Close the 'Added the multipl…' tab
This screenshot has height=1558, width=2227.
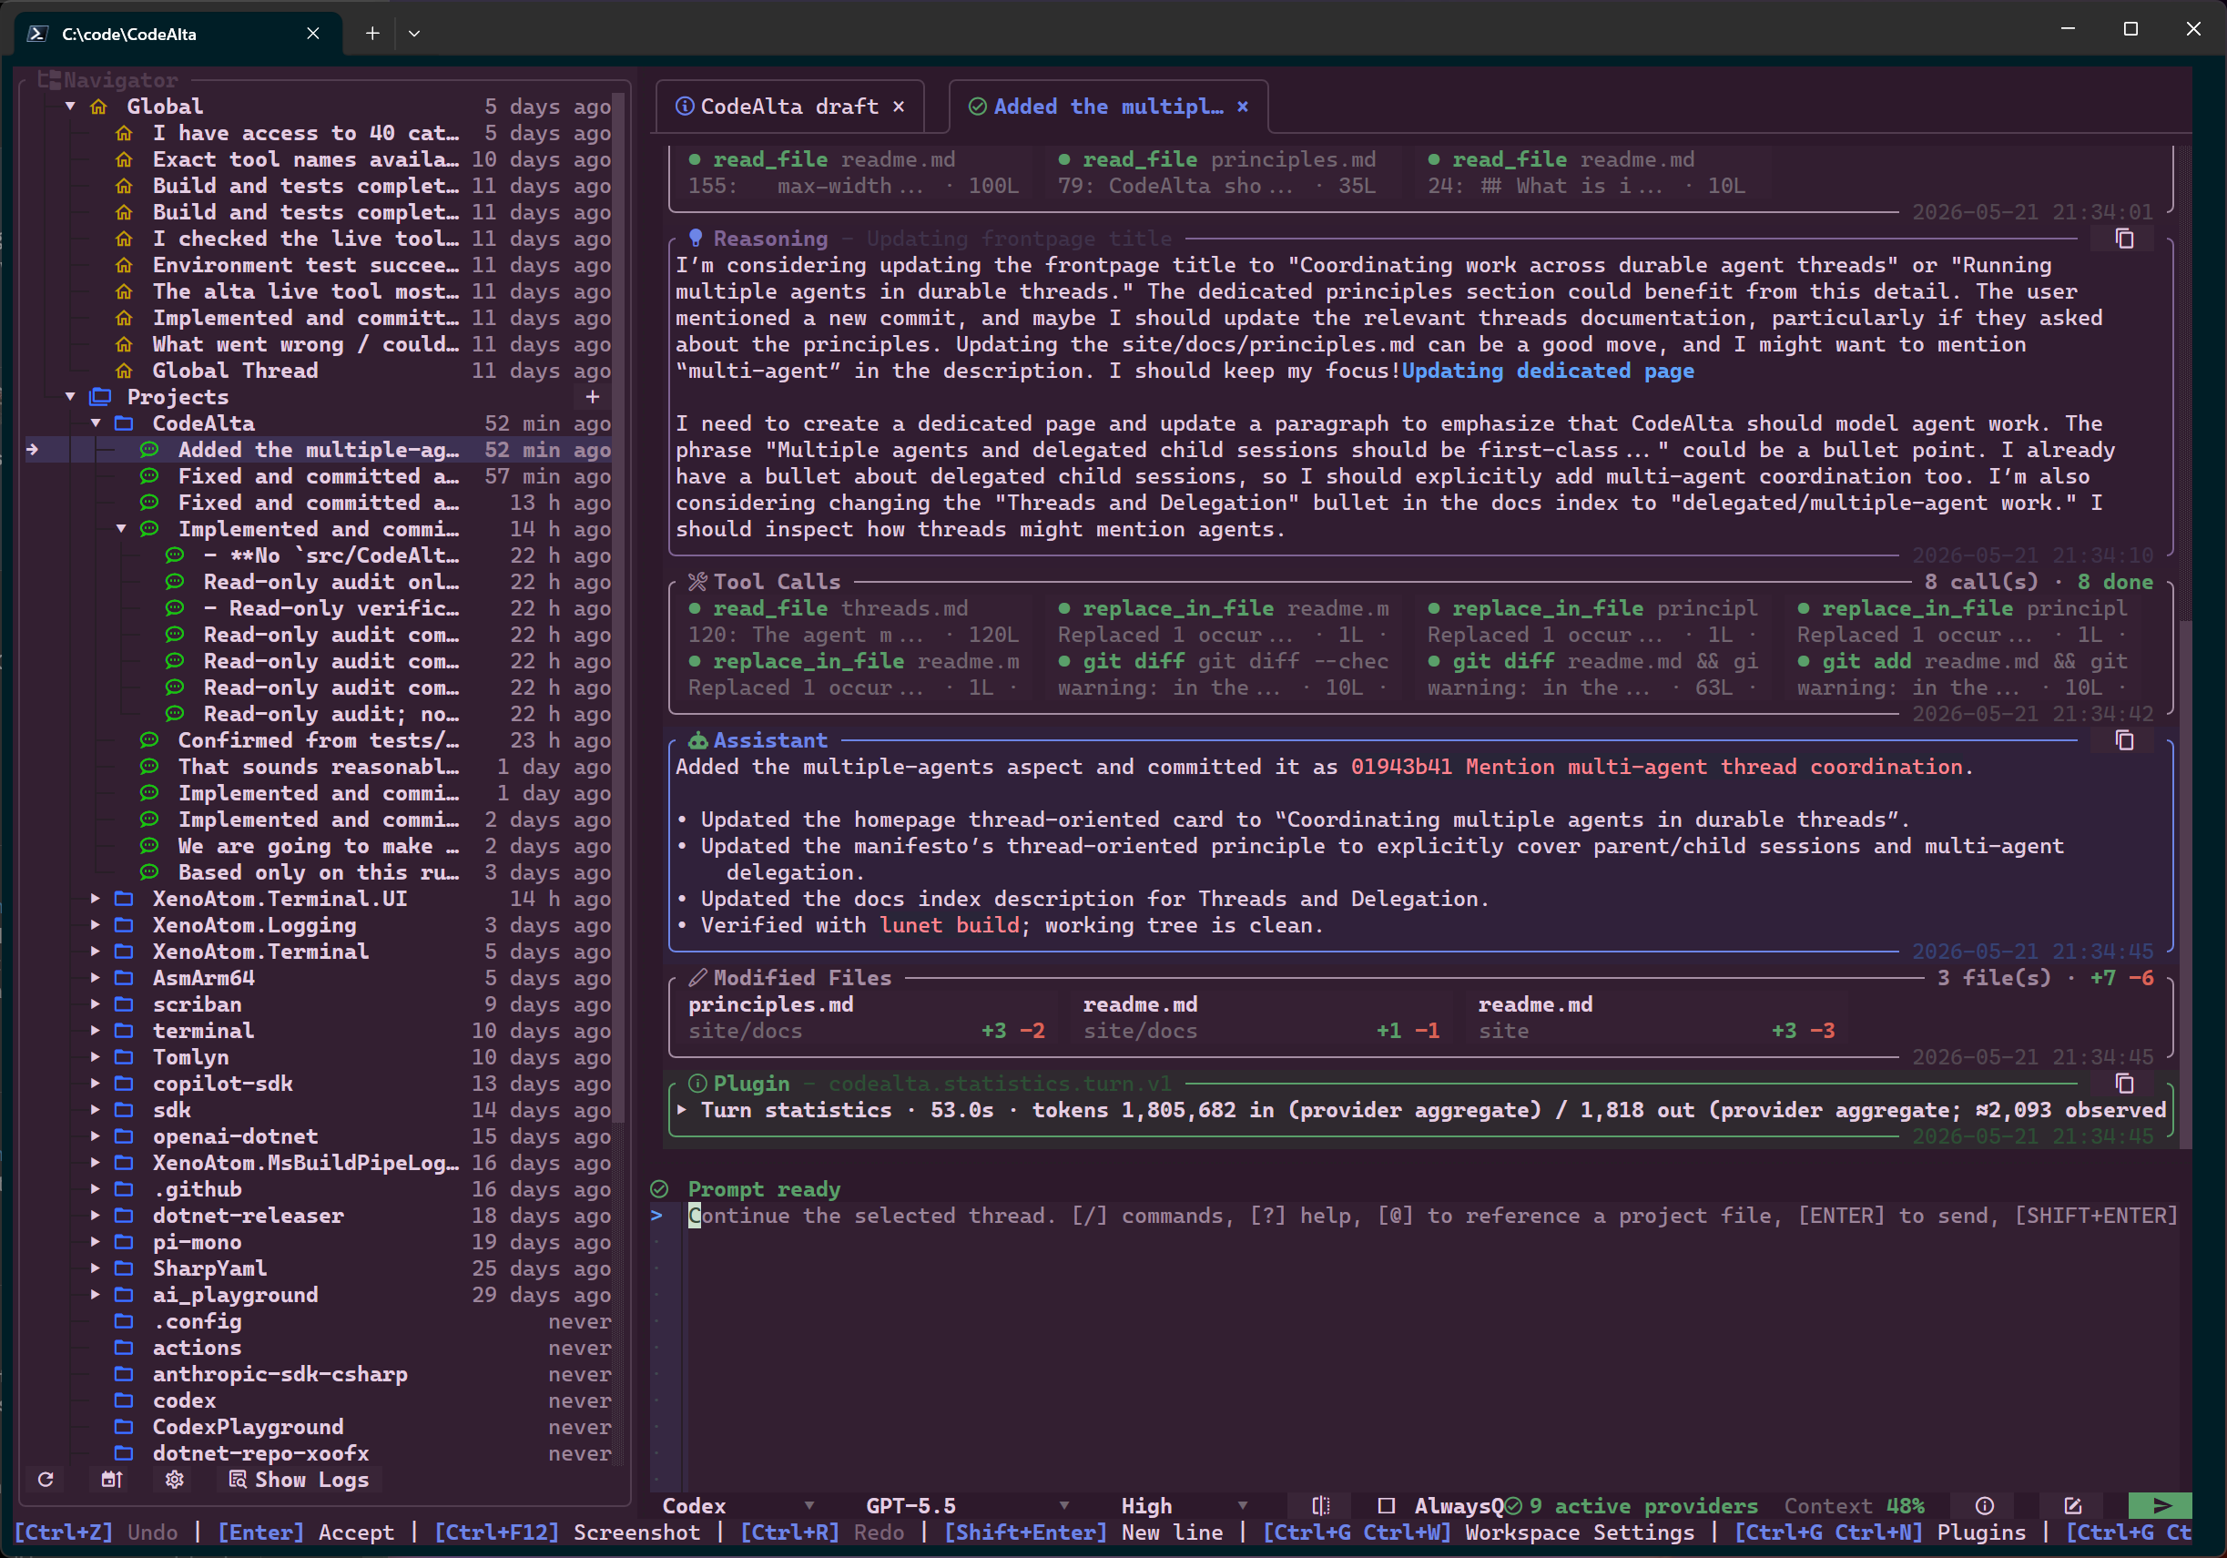pyautogui.click(x=1243, y=107)
